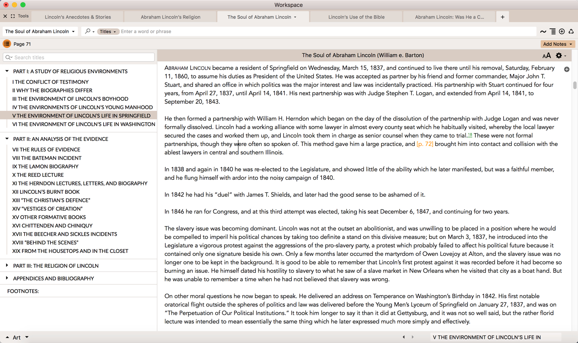Expand PART III: The Religion of Lincoln
The width and height of the screenshot is (578, 343).
pyautogui.click(x=7, y=266)
